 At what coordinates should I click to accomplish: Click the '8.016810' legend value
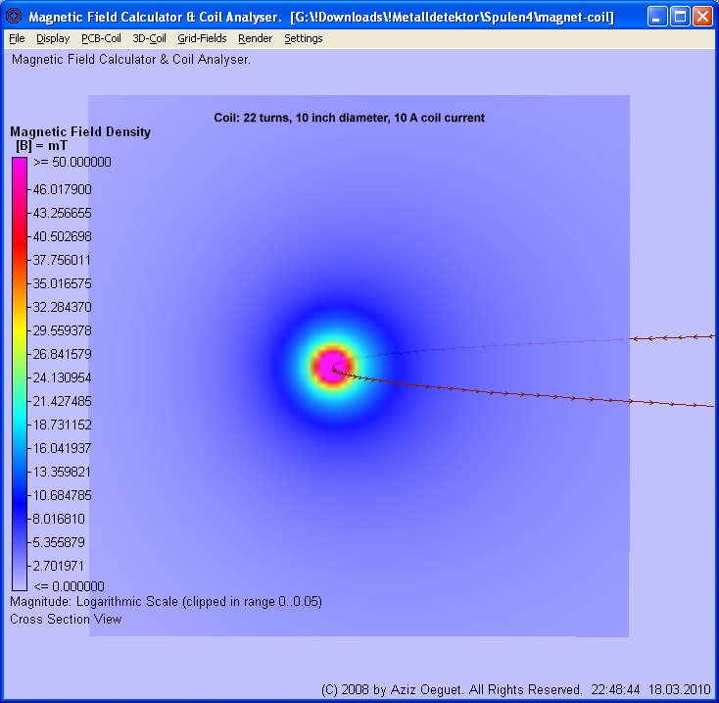(x=59, y=519)
